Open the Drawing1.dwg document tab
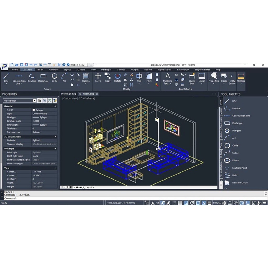This screenshot has width=268, height=268. click(x=68, y=93)
